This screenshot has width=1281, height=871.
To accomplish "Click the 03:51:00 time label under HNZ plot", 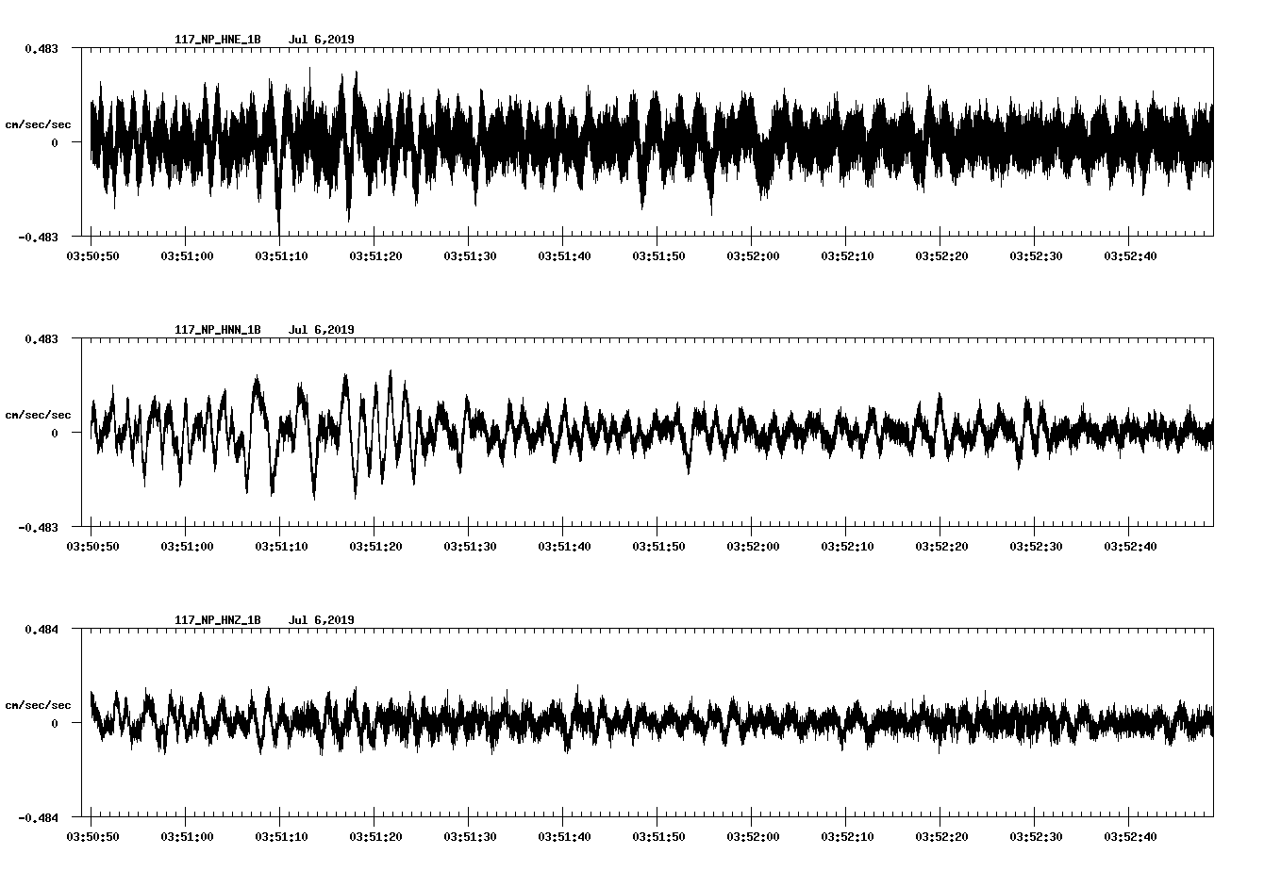I will 187,836.
